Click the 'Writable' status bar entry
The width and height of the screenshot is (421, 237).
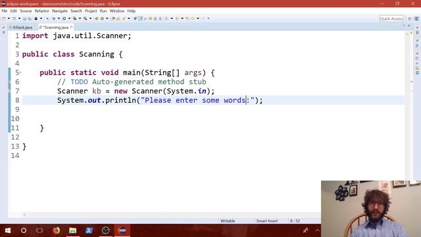(228, 221)
